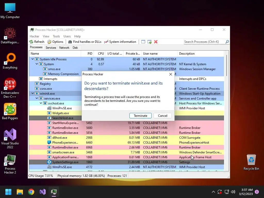Collapse the svchost.exe tree node
The image size is (264, 198).
41,103
